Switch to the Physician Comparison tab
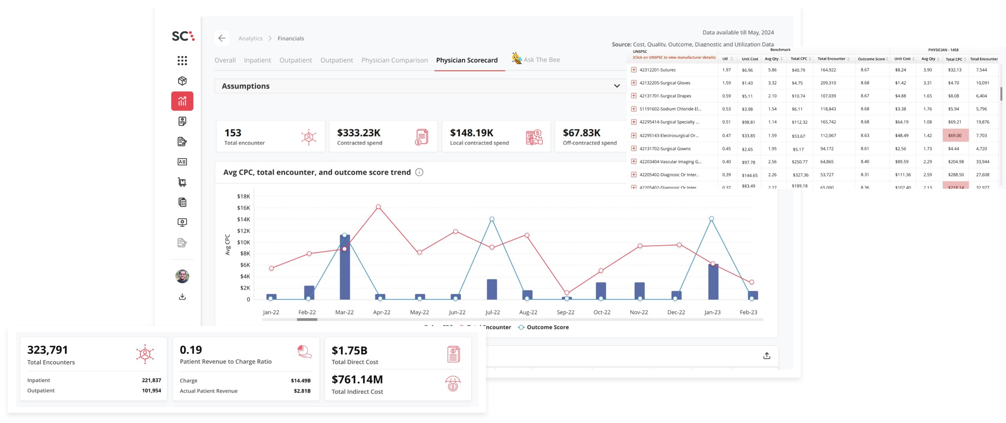Screen dimensions: 1006x423 tap(395, 60)
